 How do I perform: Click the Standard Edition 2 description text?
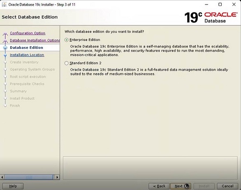(x=149, y=72)
